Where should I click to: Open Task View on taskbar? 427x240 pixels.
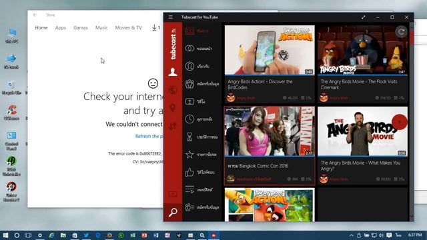pyautogui.click(x=28, y=235)
